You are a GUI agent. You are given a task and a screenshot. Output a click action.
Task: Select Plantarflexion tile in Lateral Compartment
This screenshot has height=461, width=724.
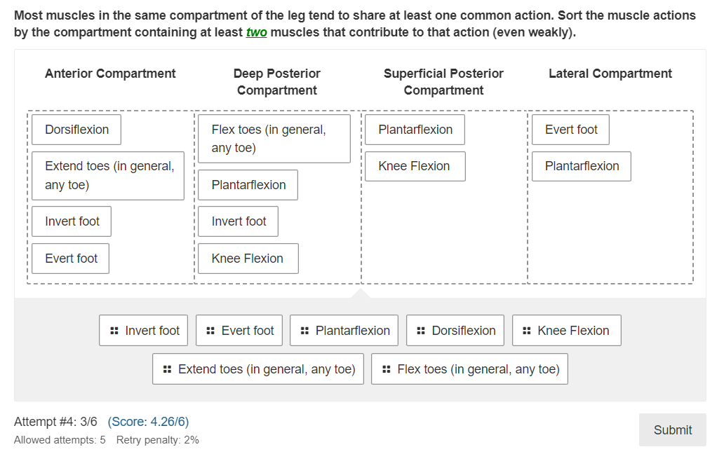581,167
